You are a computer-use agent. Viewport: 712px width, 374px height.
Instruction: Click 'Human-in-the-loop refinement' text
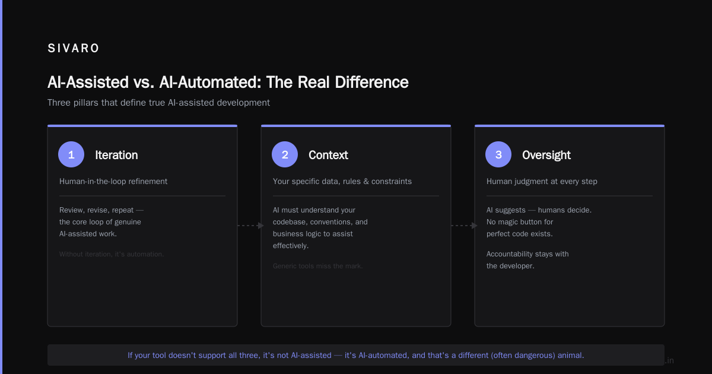point(113,181)
